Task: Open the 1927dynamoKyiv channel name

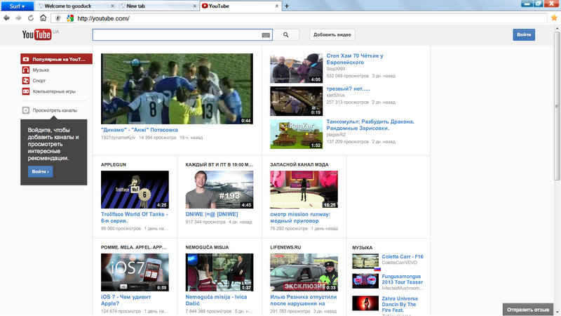Action: pos(118,138)
